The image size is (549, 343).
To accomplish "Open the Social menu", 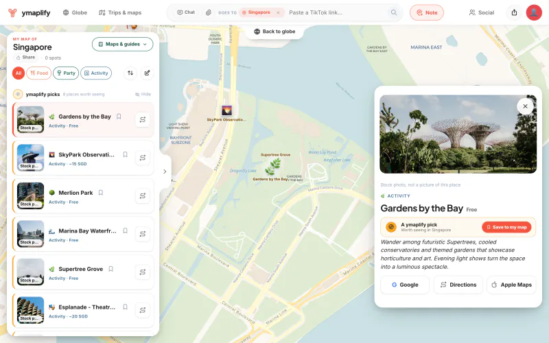I will click(482, 12).
